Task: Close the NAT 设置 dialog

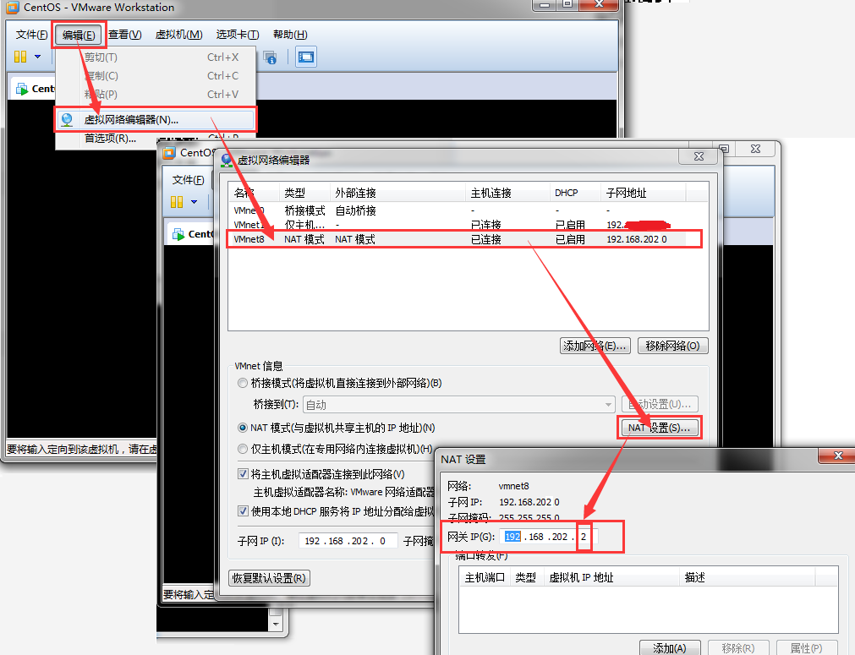Action: click(x=838, y=456)
